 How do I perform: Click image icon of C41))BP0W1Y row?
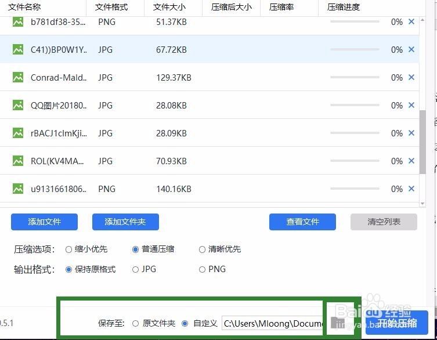(18, 49)
